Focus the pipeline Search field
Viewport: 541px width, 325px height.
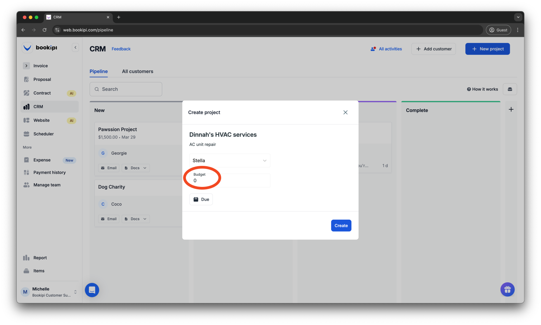(x=126, y=89)
